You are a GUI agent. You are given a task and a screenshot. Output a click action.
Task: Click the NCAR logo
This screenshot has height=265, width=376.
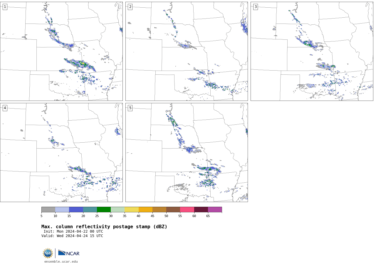pyautogui.click(x=69, y=253)
